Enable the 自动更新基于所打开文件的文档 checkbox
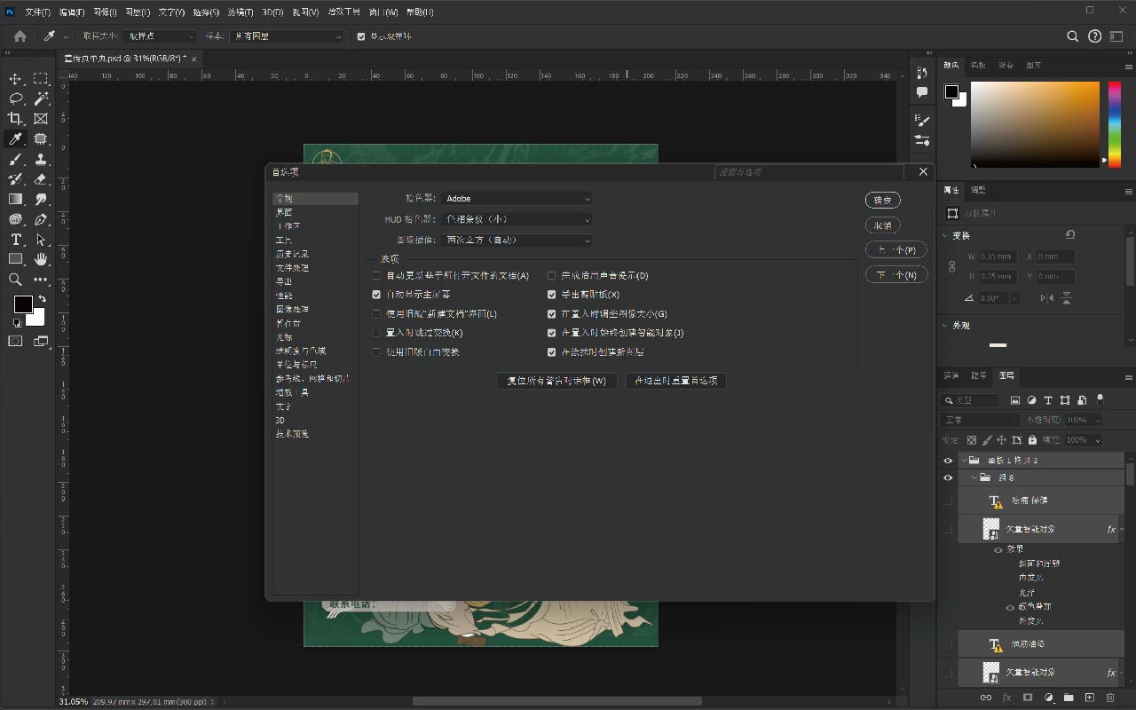 376,276
